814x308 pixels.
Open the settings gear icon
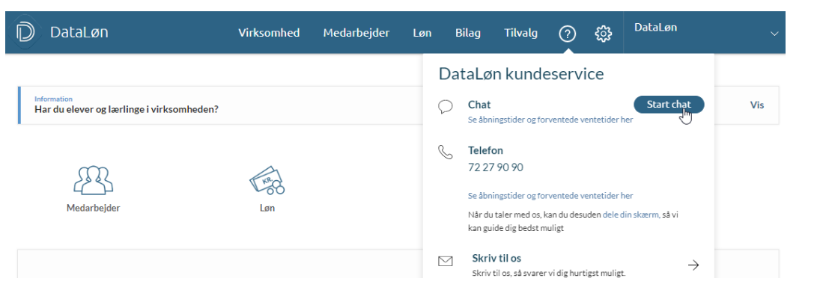(x=604, y=34)
